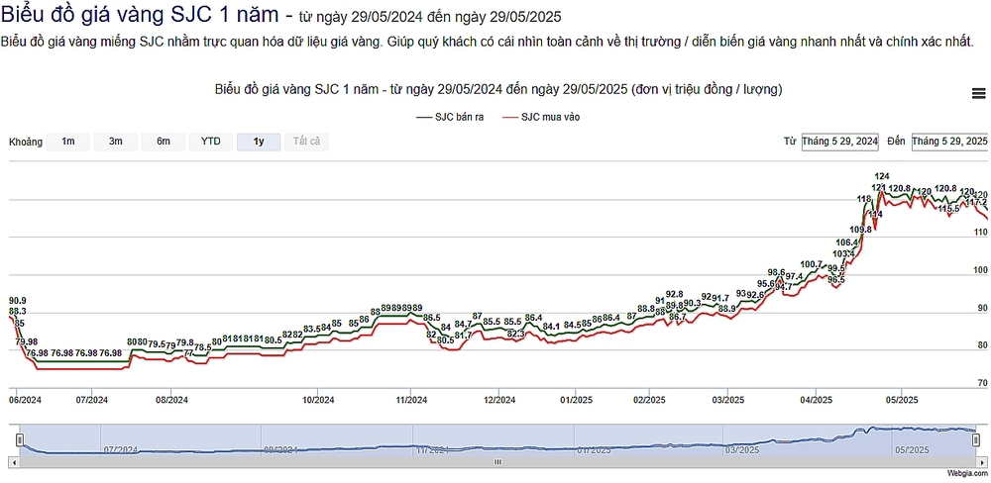Click the navigator right range handle
Viewport: 991px width, 483px height.
click(978, 439)
